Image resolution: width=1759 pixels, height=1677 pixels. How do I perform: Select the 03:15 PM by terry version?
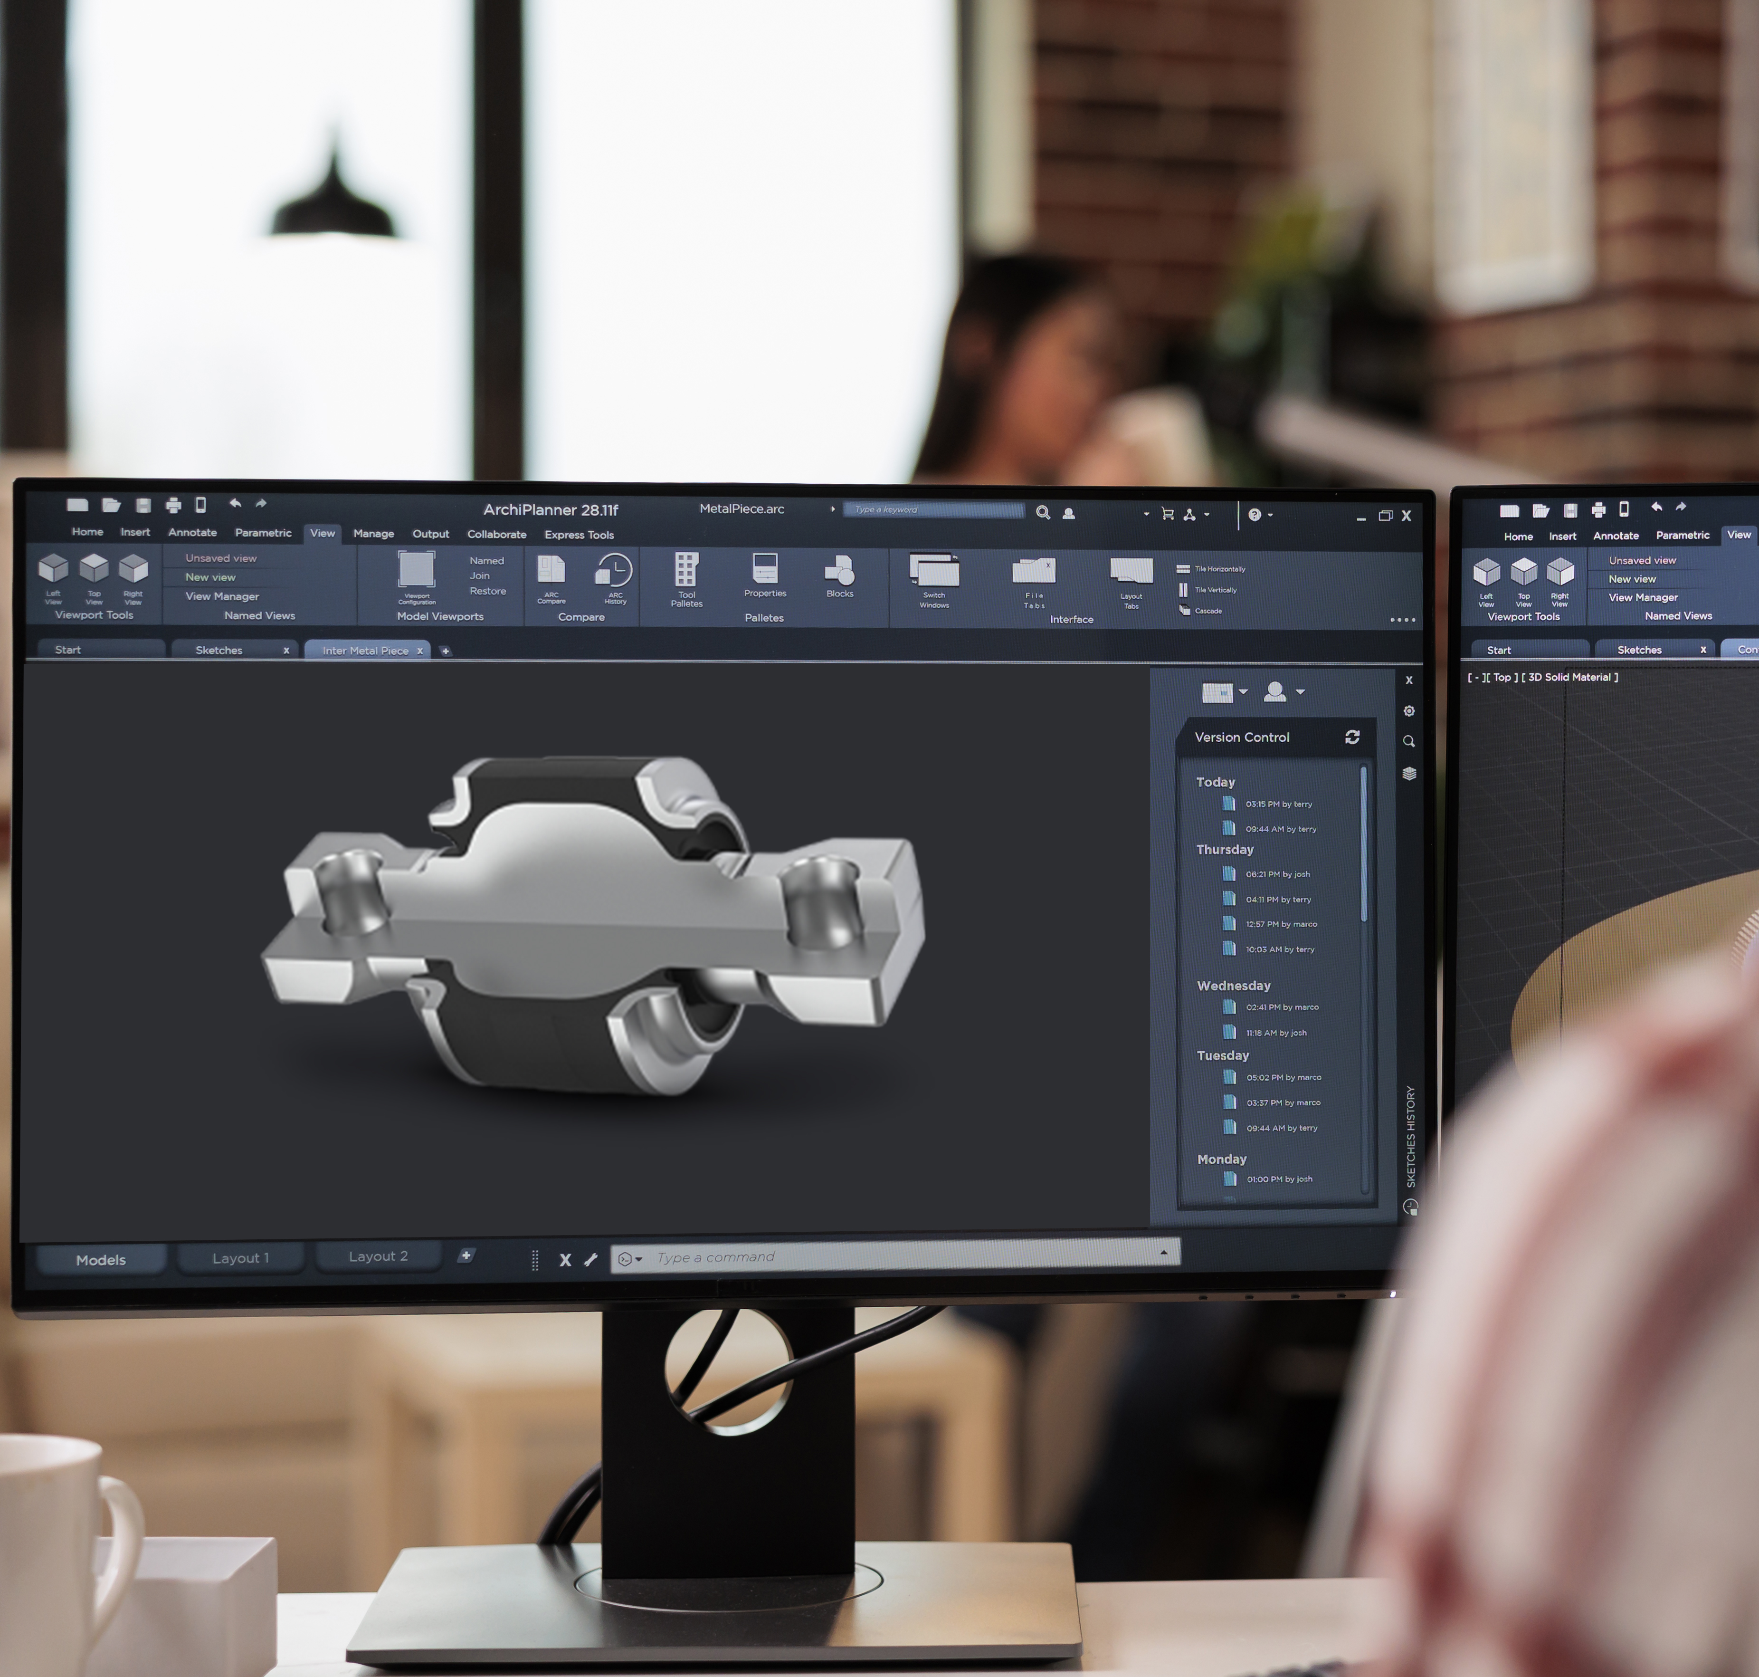point(1269,804)
